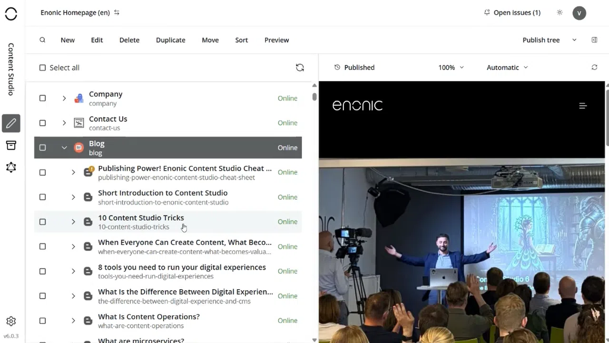Expand the Company tree node

[64, 98]
